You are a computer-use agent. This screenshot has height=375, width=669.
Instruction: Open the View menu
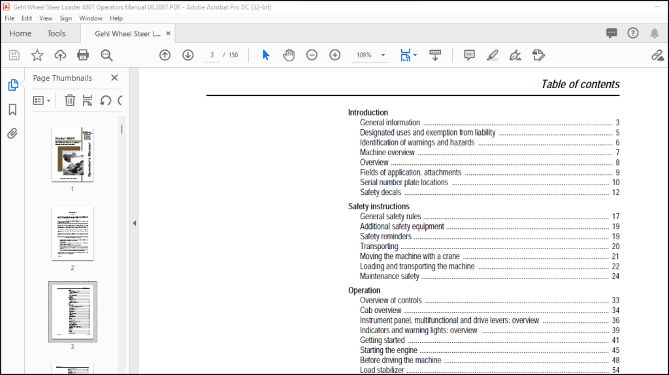pyautogui.click(x=46, y=18)
